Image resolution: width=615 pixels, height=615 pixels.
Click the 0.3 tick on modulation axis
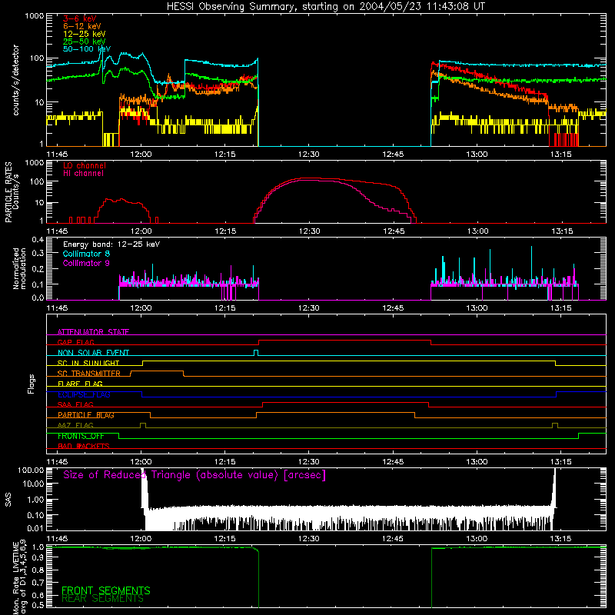coord(38,254)
